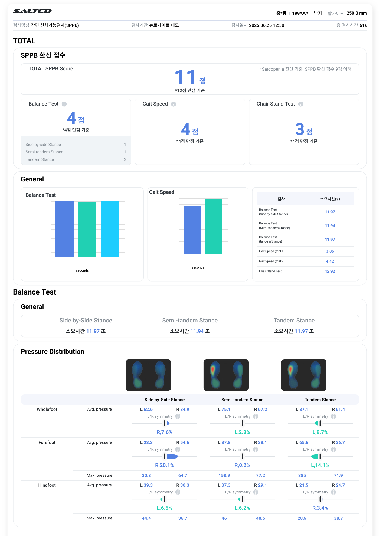Viewport: 380px width, 536px height.
Task: Click the Gait Speed (trial 1) value 3.86
Action: tap(330, 251)
